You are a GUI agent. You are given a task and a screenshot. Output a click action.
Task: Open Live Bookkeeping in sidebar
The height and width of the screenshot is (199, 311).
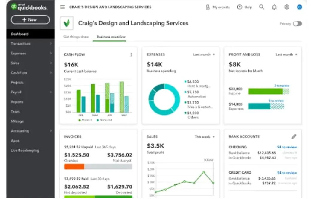point(31,151)
